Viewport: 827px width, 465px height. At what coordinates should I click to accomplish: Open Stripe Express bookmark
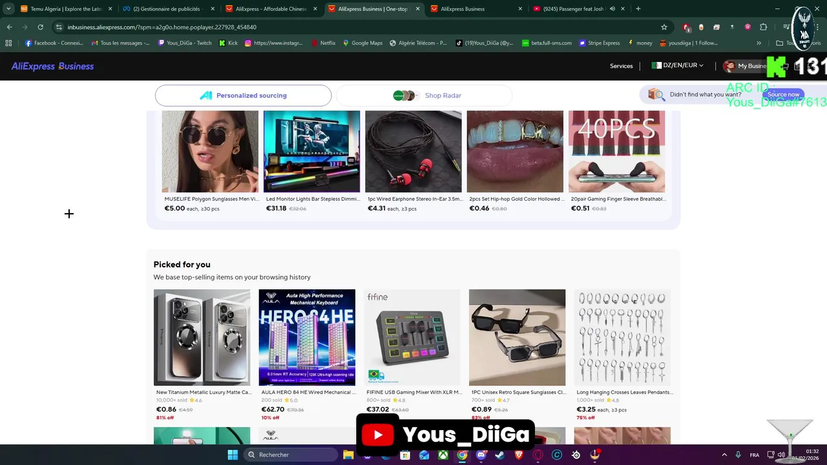(600, 43)
